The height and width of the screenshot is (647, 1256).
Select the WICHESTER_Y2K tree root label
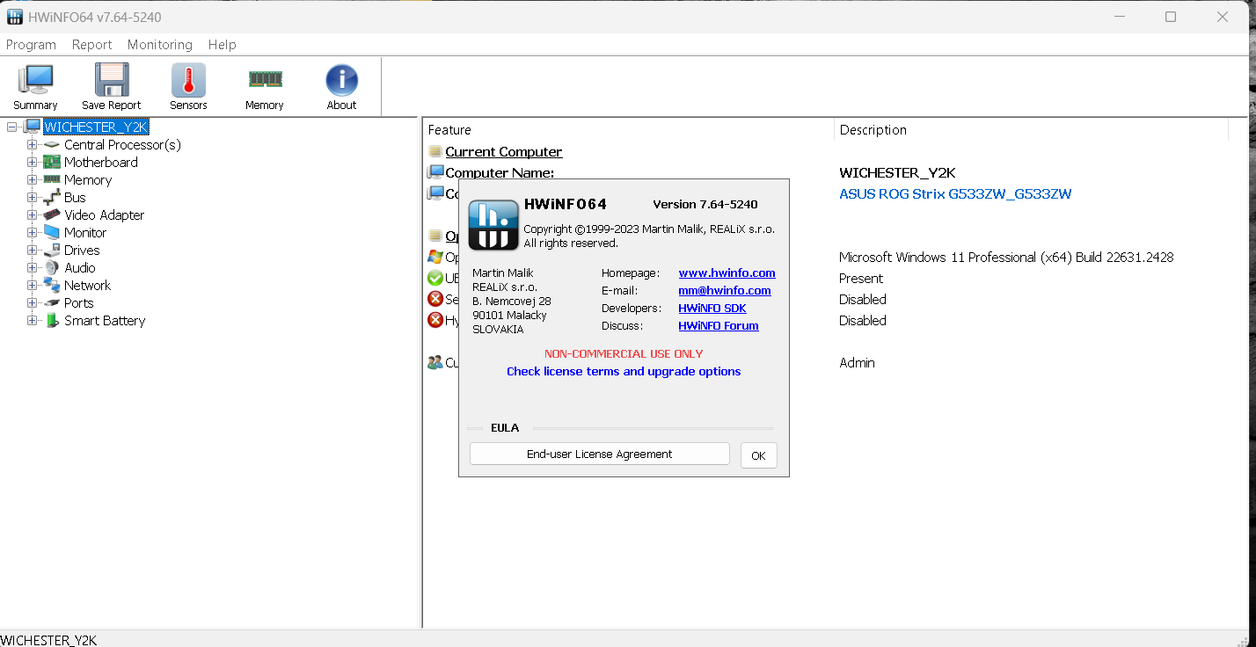pyautogui.click(x=96, y=127)
